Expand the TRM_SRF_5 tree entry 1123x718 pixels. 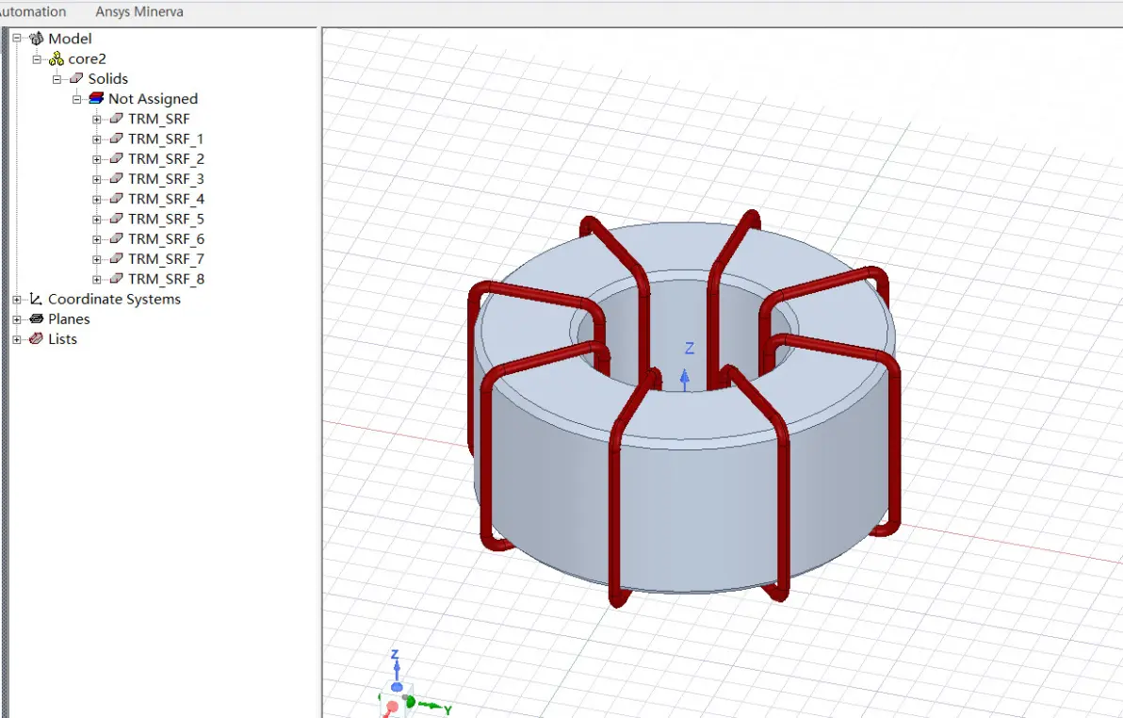pos(97,220)
